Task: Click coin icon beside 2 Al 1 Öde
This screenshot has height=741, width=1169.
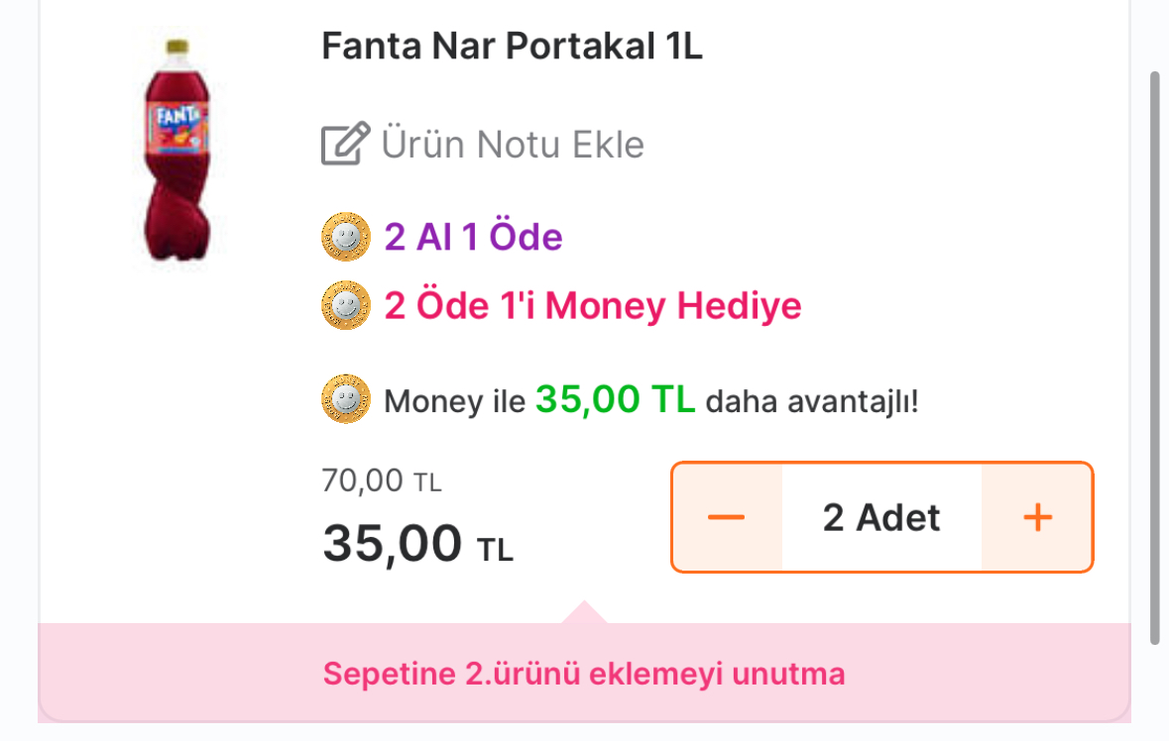Action: (x=345, y=238)
